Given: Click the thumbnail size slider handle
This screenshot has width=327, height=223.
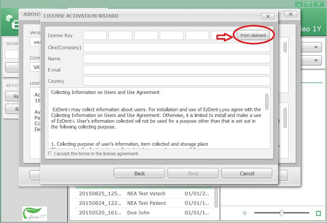Looking at the screenshot, I should 282,213.
